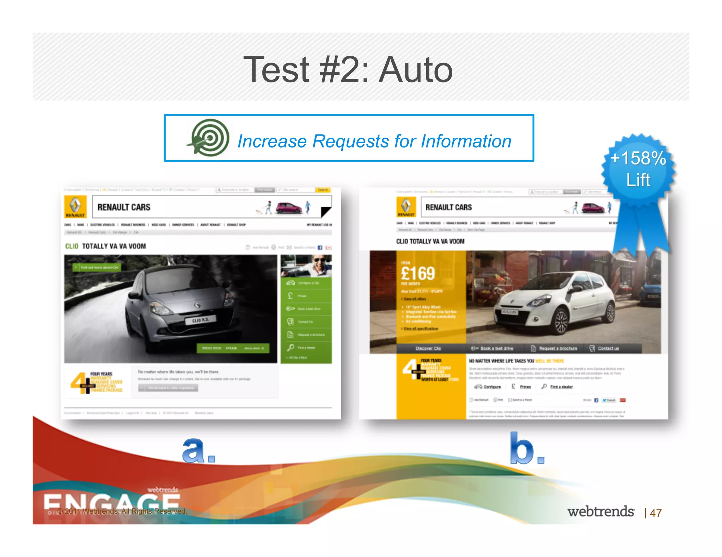This screenshot has width=722, height=557.
Task: Click the Configure a Clio car icon in page a sidebar
Action: [x=290, y=283]
